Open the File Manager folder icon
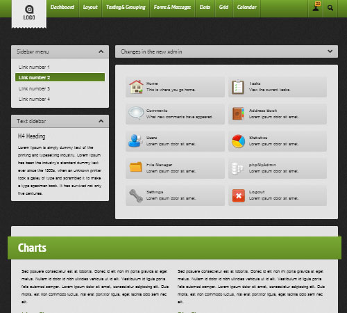 [136, 167]
